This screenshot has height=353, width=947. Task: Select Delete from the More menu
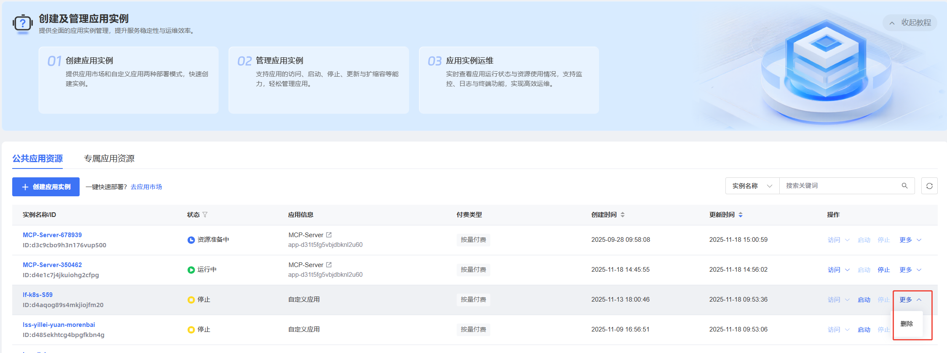pos(907,324)
